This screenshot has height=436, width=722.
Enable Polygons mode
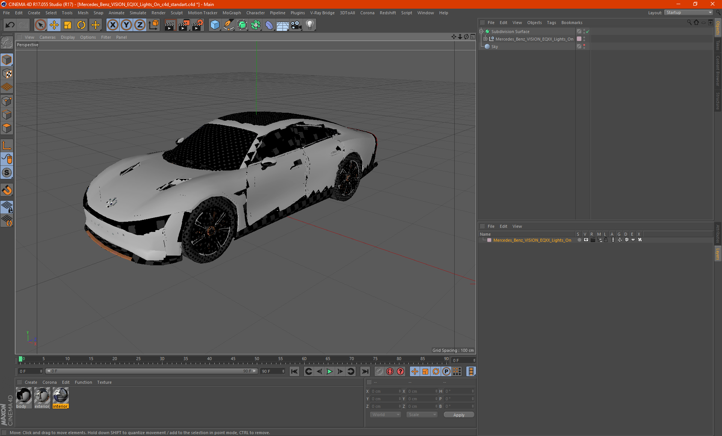click(7, 128)
